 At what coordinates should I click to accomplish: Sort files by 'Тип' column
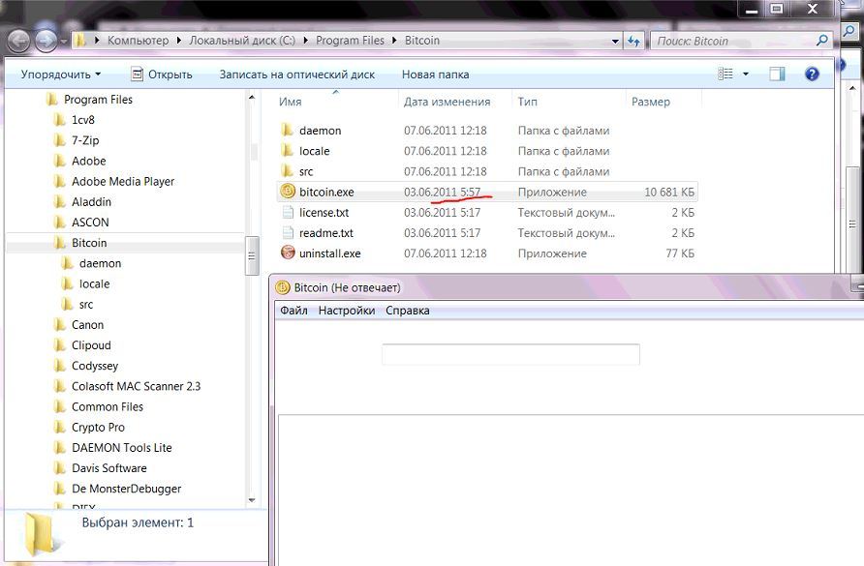(x=527, y=102)
